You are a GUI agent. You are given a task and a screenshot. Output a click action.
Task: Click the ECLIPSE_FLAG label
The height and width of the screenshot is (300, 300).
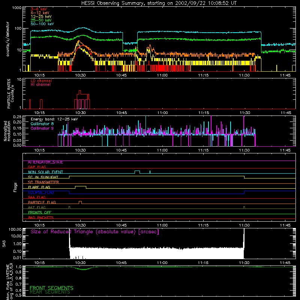(x=41, y=192)
